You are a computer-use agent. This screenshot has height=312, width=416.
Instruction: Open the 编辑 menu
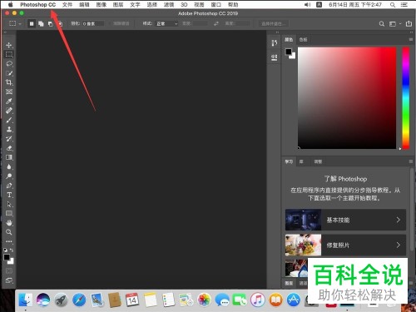click(x=84, y=5)
